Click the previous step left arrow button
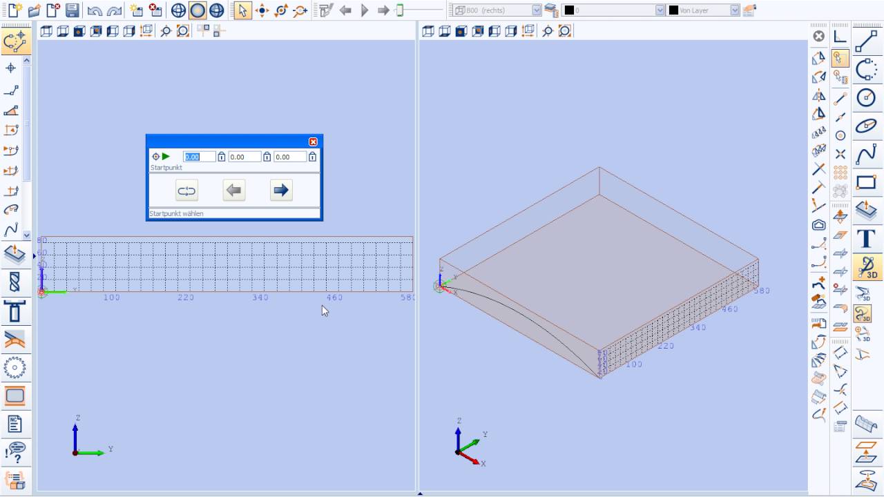Screen dimensions: 884x497 tap(234, 191)
